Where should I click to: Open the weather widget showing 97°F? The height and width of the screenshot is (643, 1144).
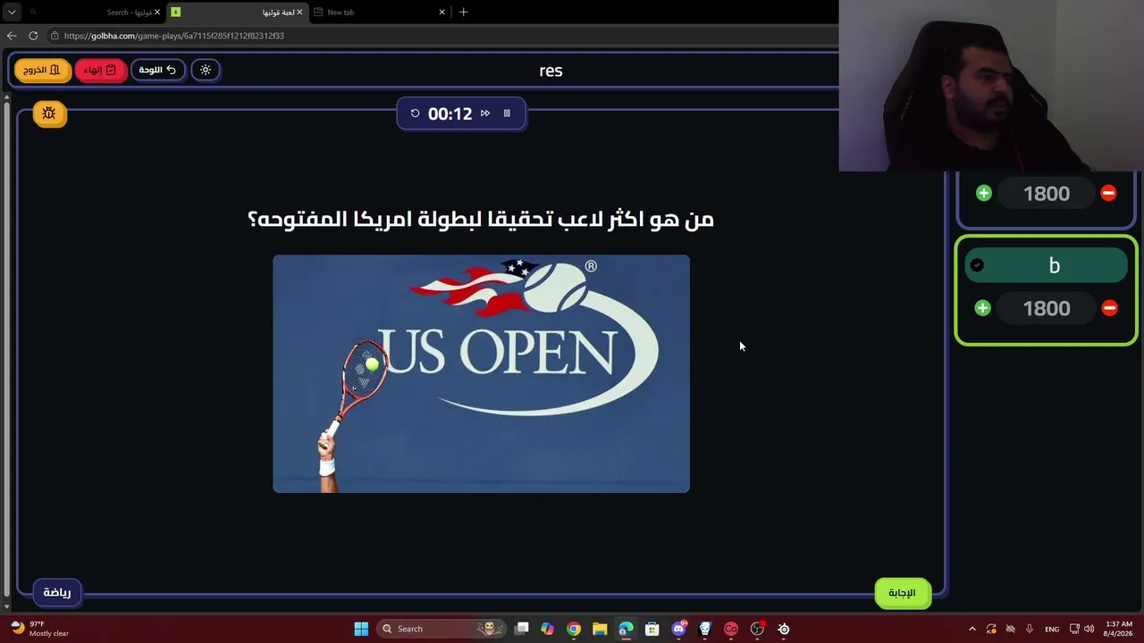click(40, 629)
